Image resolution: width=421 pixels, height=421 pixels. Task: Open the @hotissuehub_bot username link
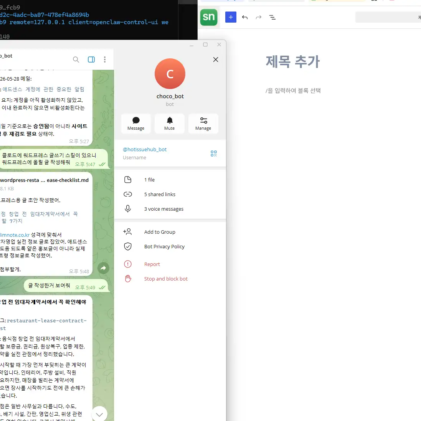[145, 149]
